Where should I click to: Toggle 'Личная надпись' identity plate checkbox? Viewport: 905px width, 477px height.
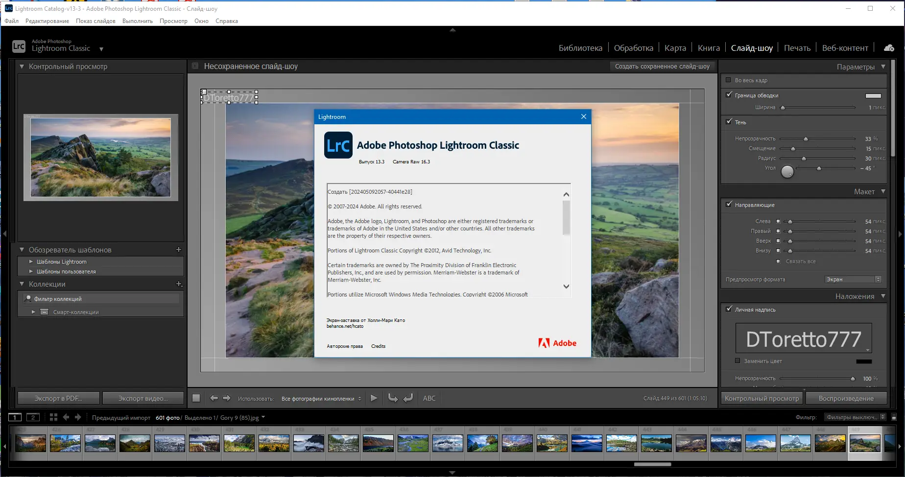(x=729, y=309)
